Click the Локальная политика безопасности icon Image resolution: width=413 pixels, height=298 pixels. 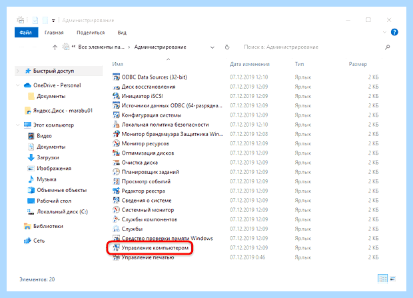pos(116,125)
